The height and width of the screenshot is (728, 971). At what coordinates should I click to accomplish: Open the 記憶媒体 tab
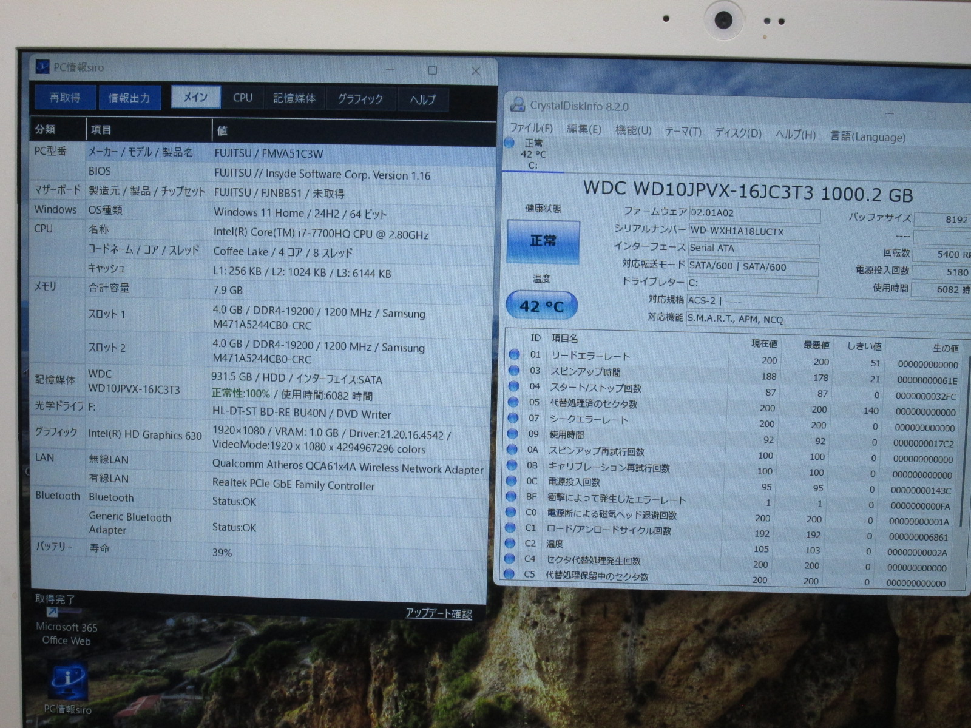pyautogui.click(x=294, y=98)
